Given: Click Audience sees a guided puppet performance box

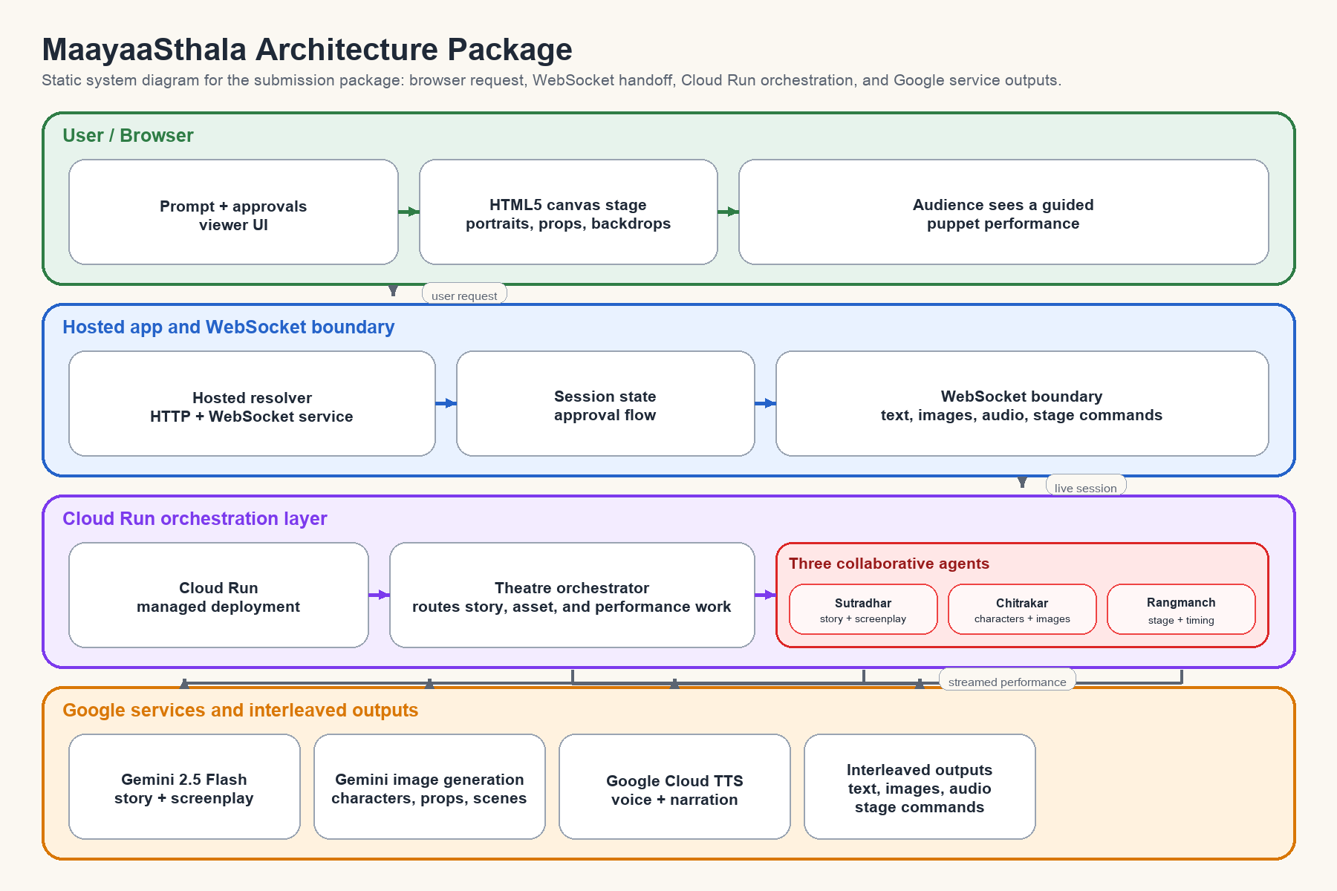Looking at the screenshot, I should click(x=1003, y=212).
